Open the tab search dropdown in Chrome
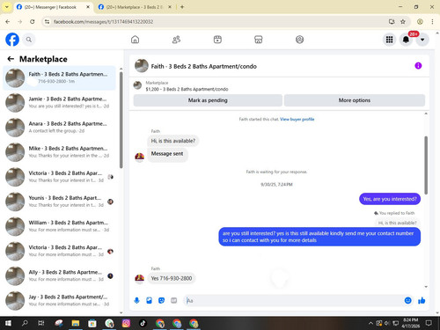This screenshot has width=440, height=330. pyautogui.click(x=6, y=7)
